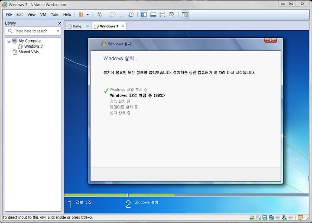Take a snapshot of this virtual machine
312x223 pixels.
point(112,15)
